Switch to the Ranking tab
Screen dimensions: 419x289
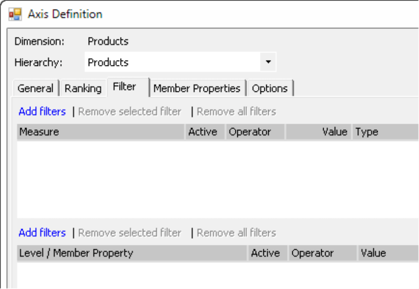[x=83, y=88]
